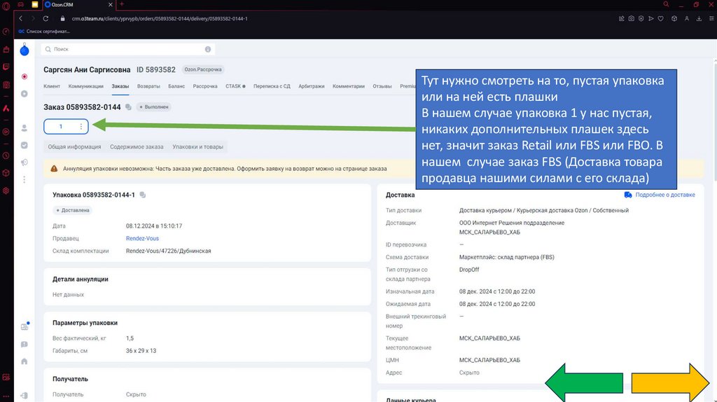The height and width of the screenshot is (402, 717).
Task: Open Twitch icon in Opera sidebar
Action: 6,67
